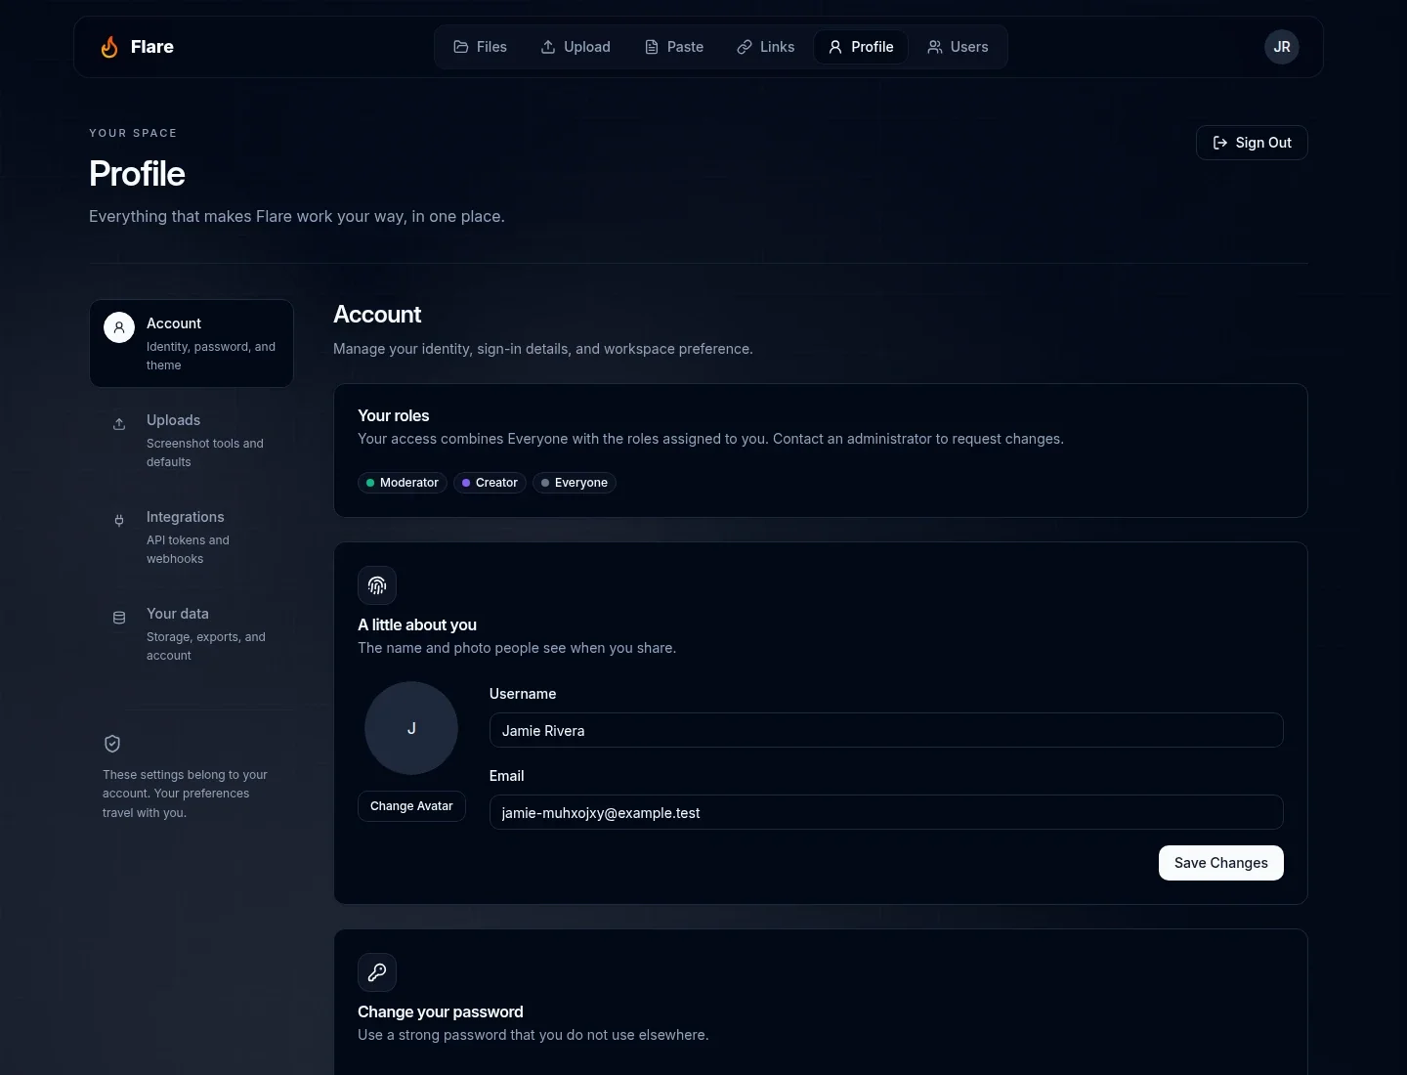The image size is (1407, 1075).
Task: Click the upload arrow icon in navbar
Action: tap(548, 47)
